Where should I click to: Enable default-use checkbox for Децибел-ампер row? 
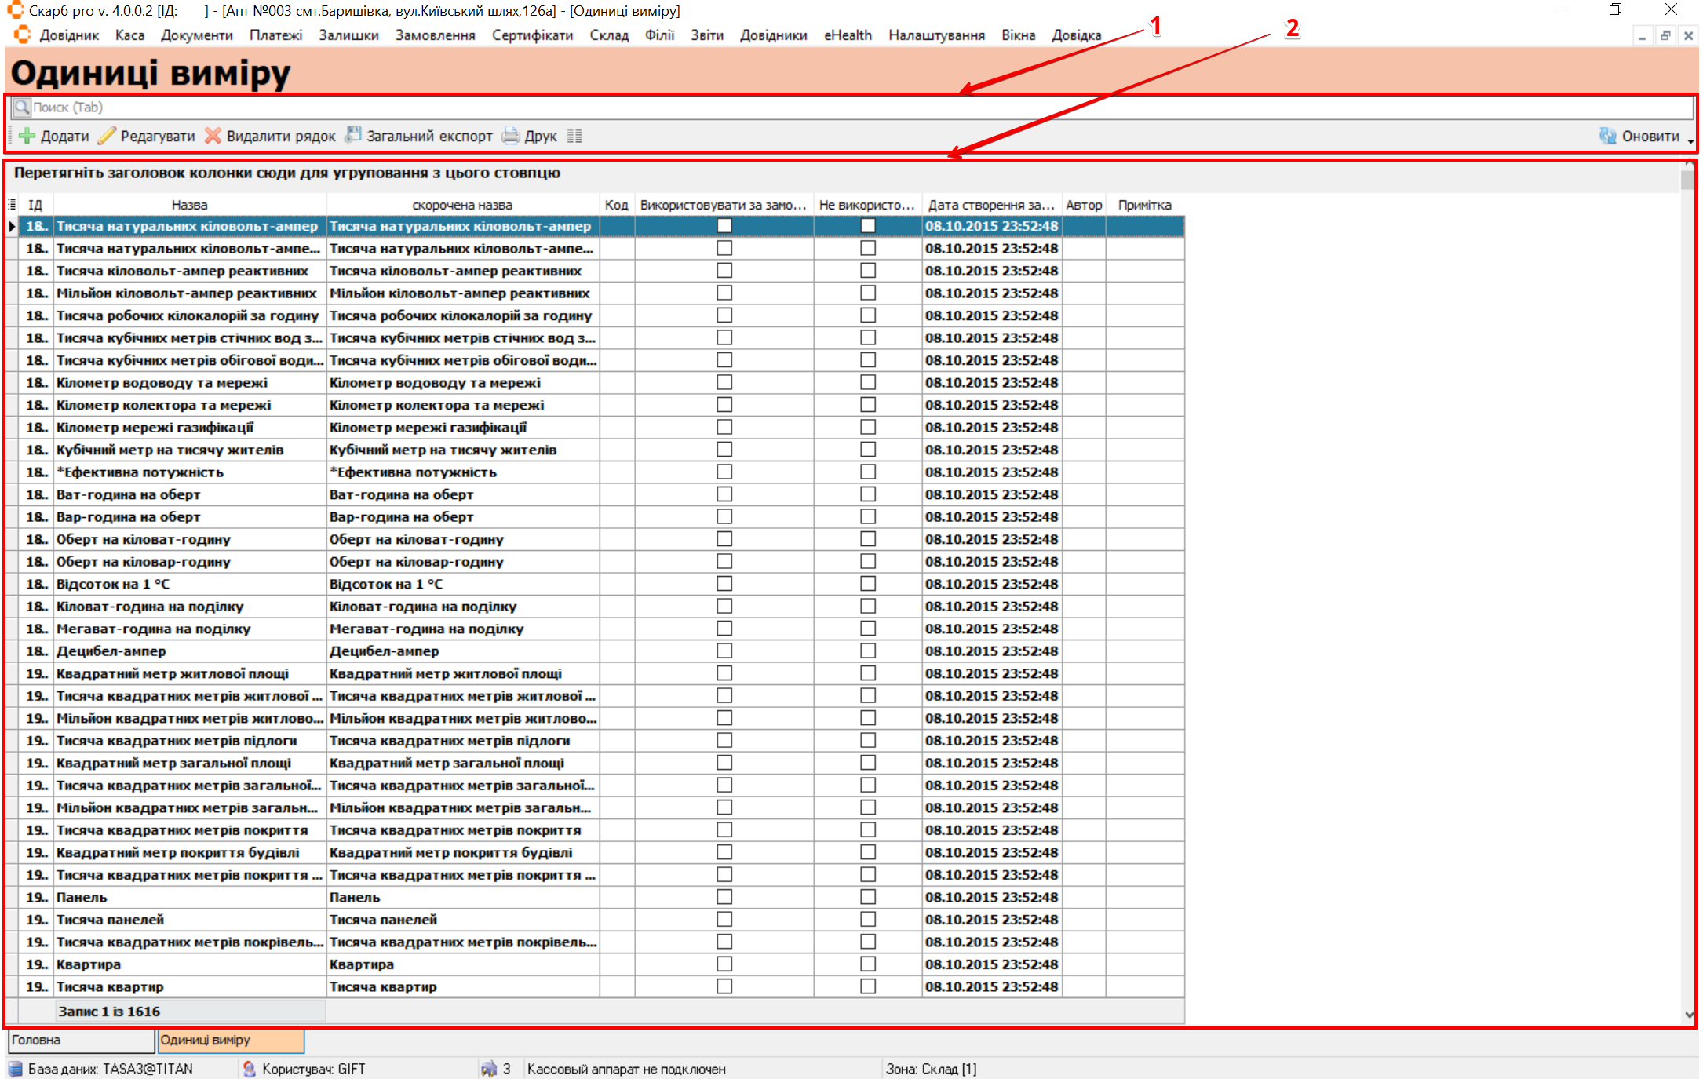(724, 651)
